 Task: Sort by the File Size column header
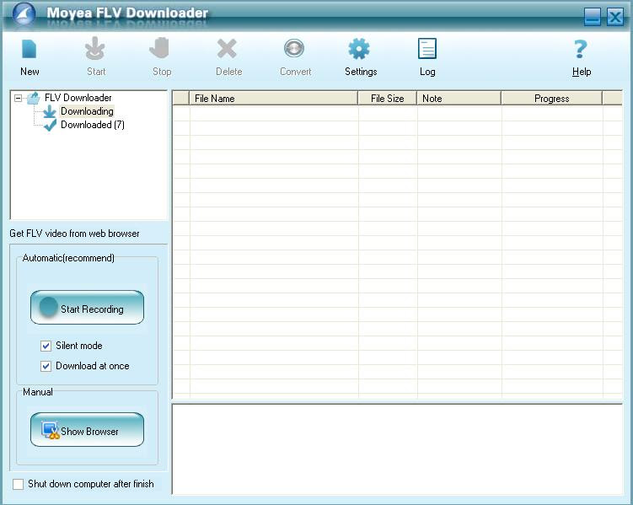[387, 99]
